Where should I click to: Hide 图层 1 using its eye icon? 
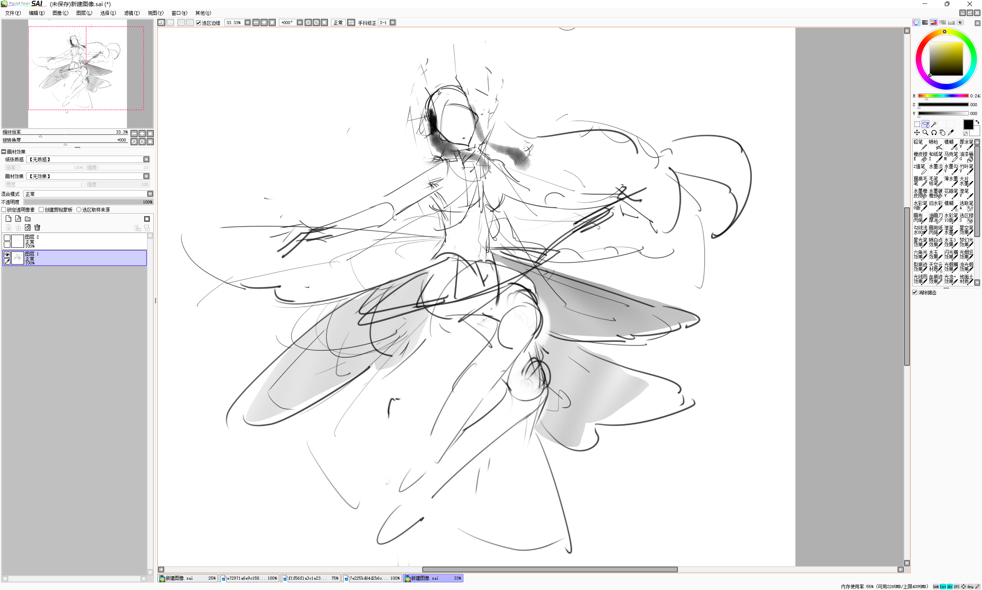7,255
